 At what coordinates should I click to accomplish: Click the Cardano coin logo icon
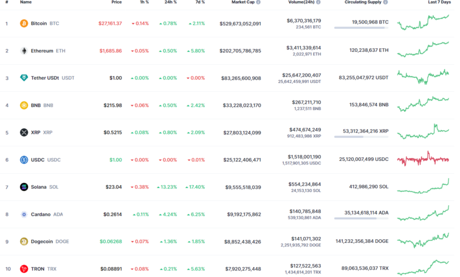pos(24,215)
